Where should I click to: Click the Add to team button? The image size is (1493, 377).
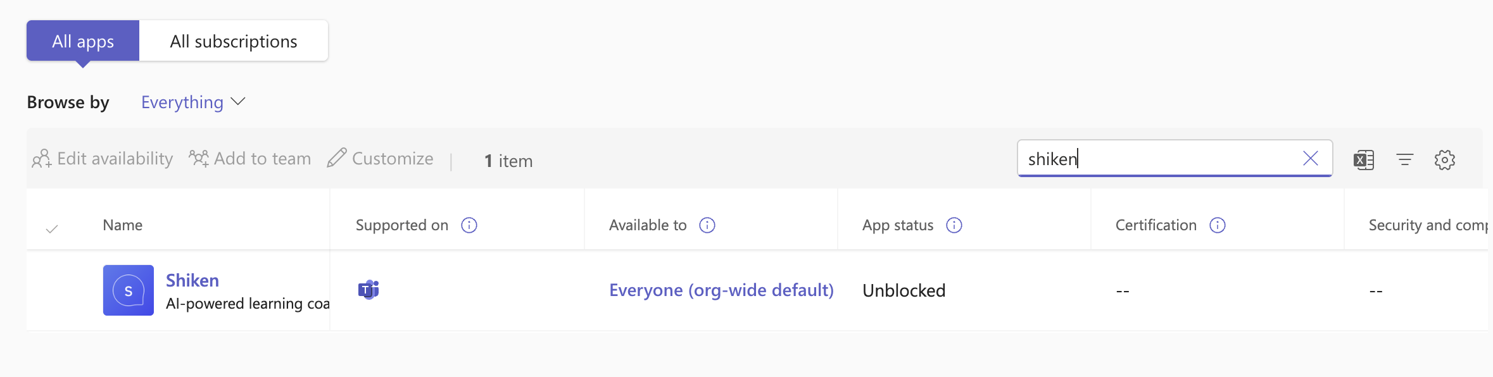coord(250,159)
